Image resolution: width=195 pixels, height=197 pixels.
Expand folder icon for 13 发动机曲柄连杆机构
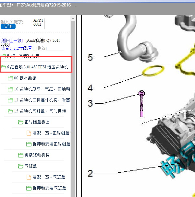[x=10, y=100]
